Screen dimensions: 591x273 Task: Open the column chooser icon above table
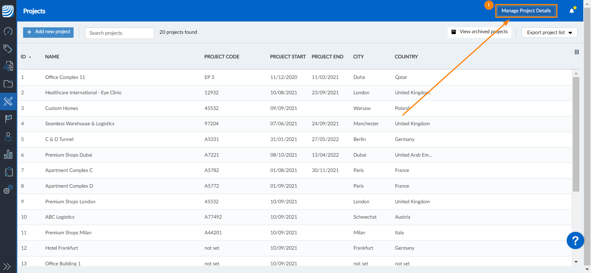point(577,52)
